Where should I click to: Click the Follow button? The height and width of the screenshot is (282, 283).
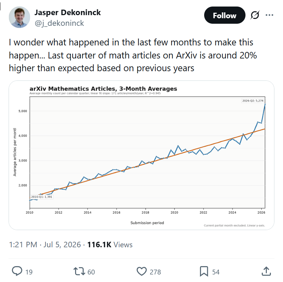tap(224, 15)
